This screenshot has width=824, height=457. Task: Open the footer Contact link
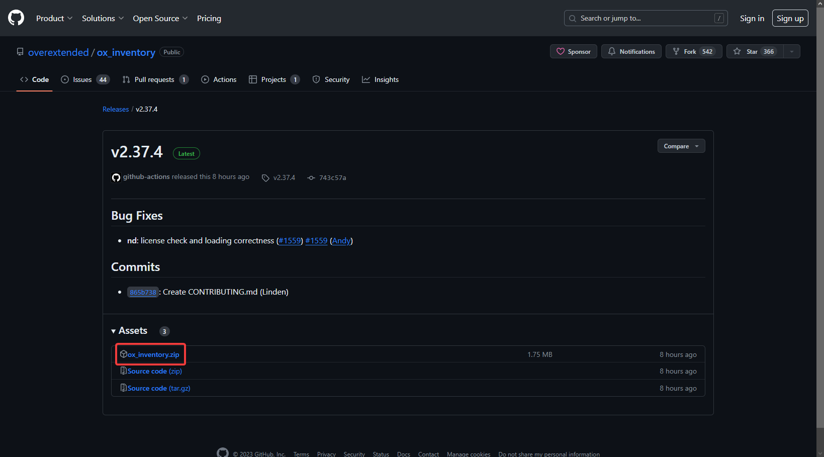(428, 454)
